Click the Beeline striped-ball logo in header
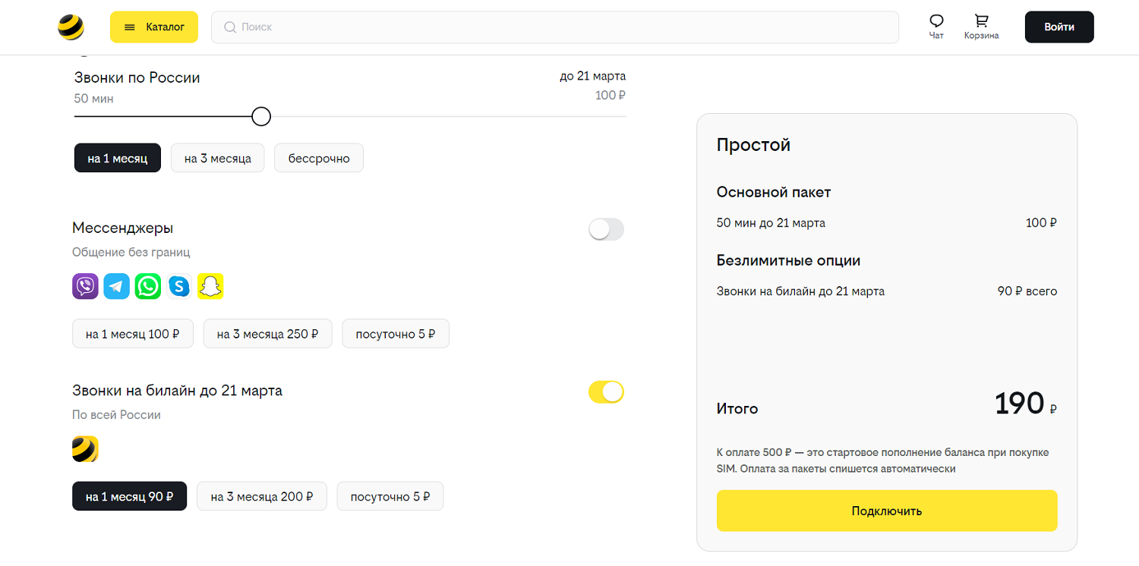Viewport: 1139px width, 566px height. coord(71,27)
